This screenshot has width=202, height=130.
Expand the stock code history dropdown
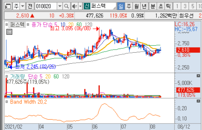(x=60, y=6)
